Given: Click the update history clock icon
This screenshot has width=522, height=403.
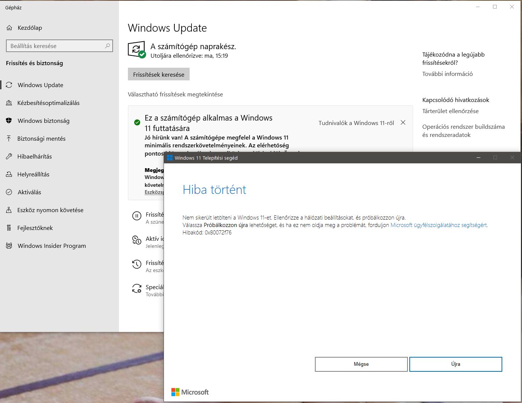Looking at the screenshot, I should click(x=137, y=264).
